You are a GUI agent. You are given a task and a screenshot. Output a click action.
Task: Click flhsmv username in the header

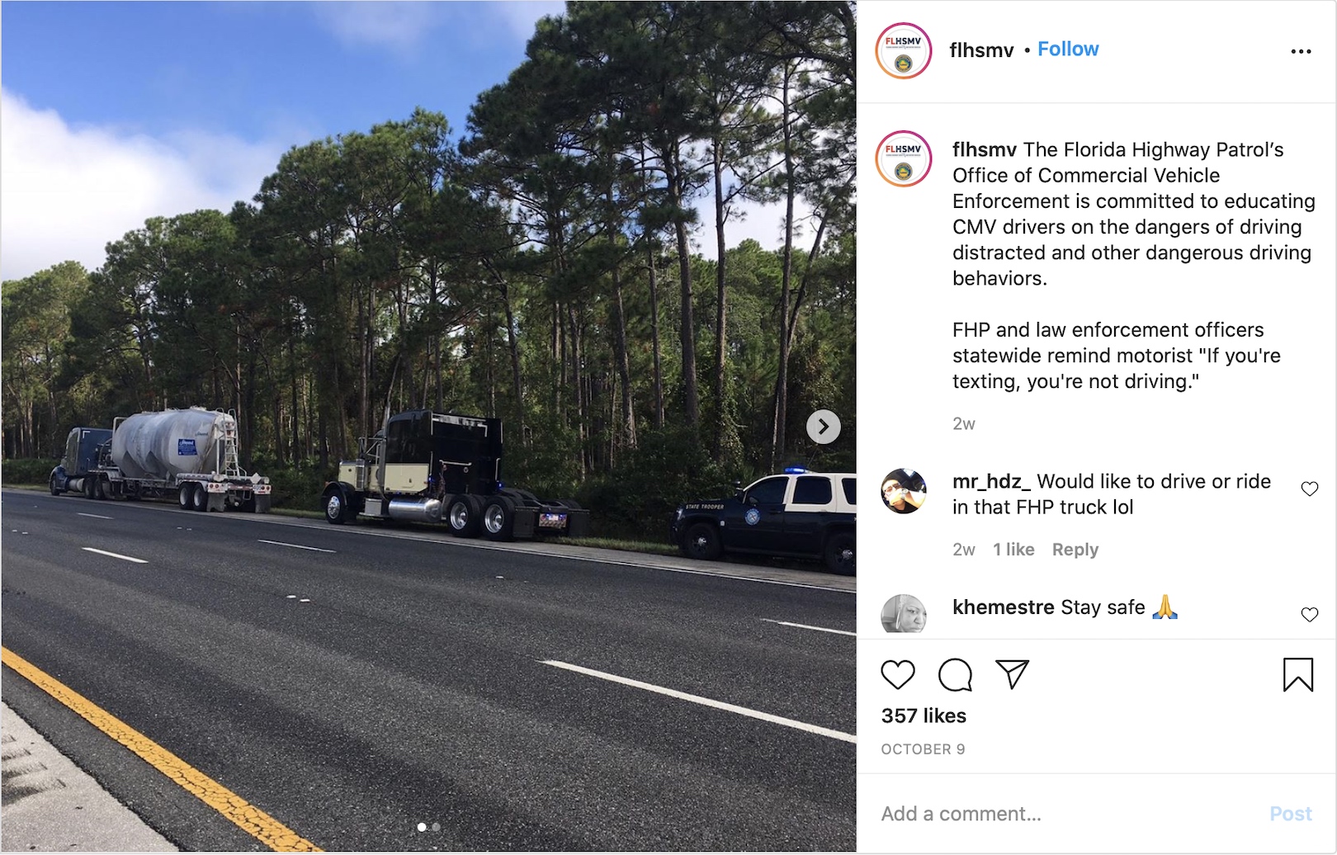[981, 50]
